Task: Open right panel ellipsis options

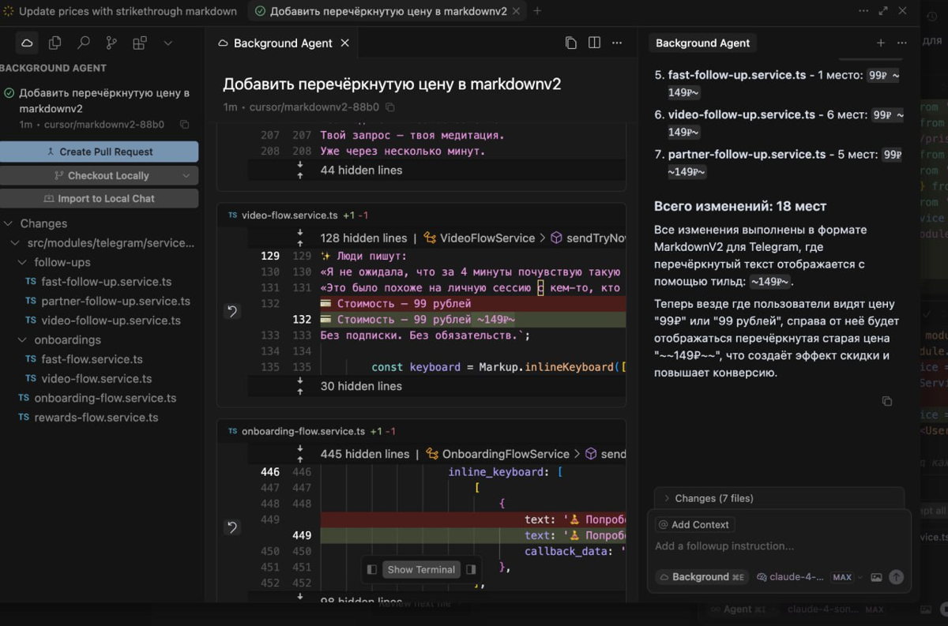Action: coord(902,43)
